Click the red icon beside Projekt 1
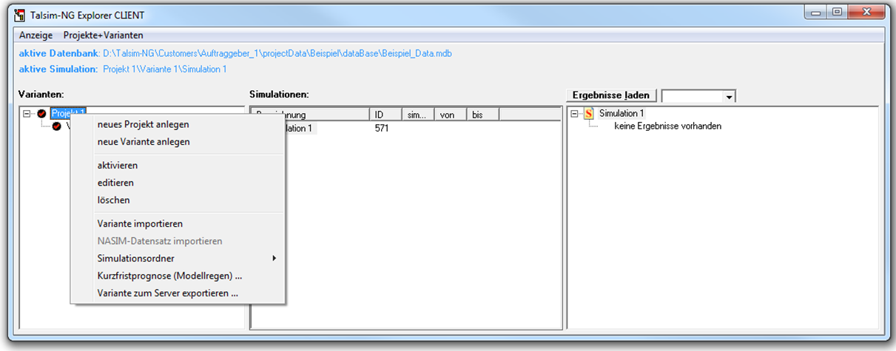 click(42, 114)
